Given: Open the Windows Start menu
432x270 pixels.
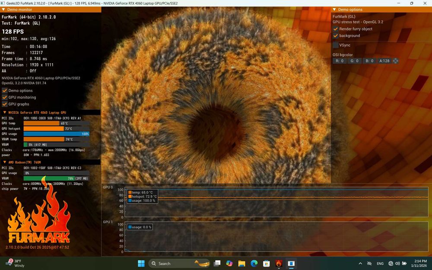Looking at the screenshot, I should pos(141,264).
